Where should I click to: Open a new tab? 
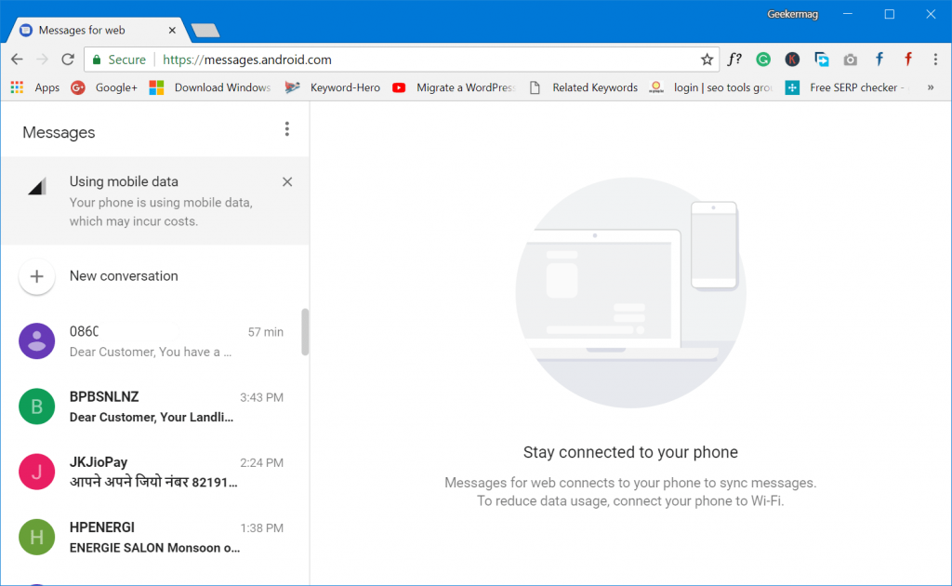coord(205,31)
